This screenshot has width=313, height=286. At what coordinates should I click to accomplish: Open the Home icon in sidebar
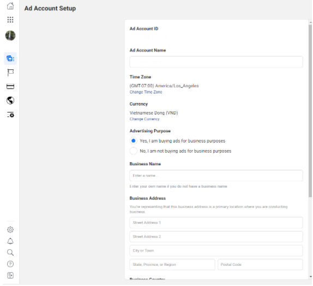pyautogui.click(x=10, y=6)
